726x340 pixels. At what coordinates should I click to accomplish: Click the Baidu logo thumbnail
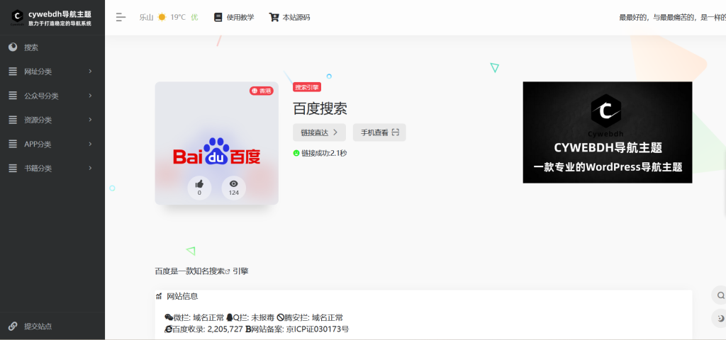217,143
